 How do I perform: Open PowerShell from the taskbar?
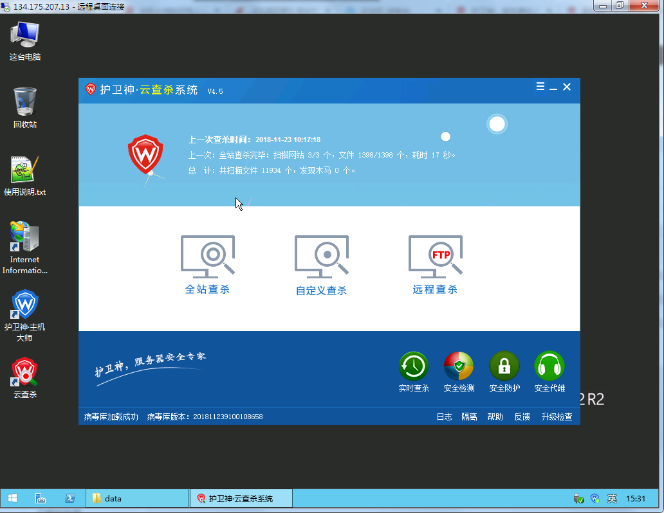pos(70,498)
